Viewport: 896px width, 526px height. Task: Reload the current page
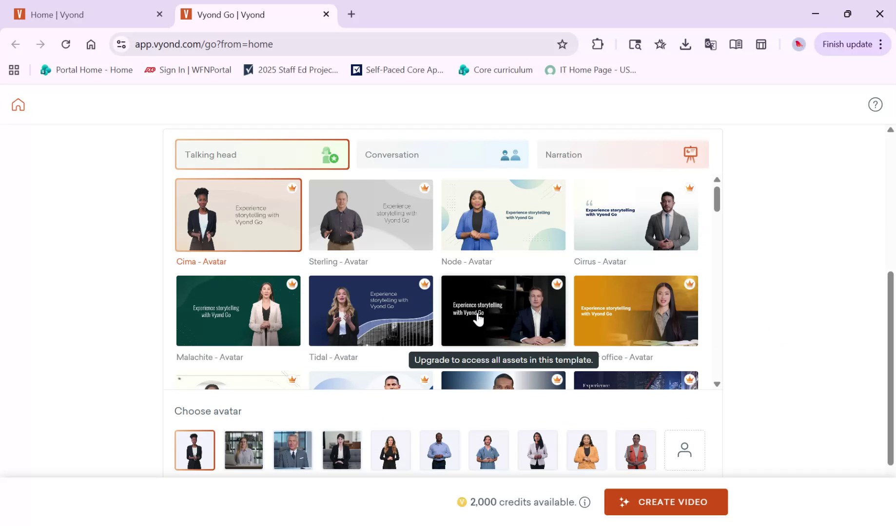pyautogui.click(x=66, y=44)
